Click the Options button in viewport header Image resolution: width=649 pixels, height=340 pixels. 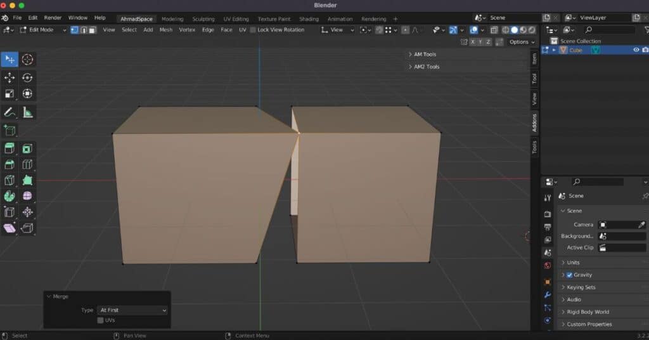click(521, 42)
